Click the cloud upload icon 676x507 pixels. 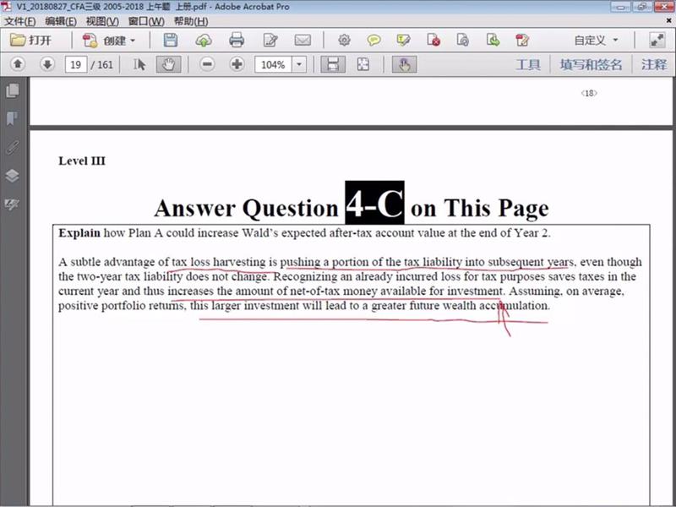pyautogui.click(x=204, y=41)
